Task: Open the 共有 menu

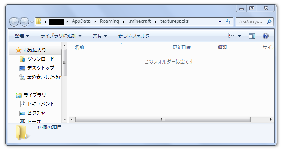Action: point(100,36)
